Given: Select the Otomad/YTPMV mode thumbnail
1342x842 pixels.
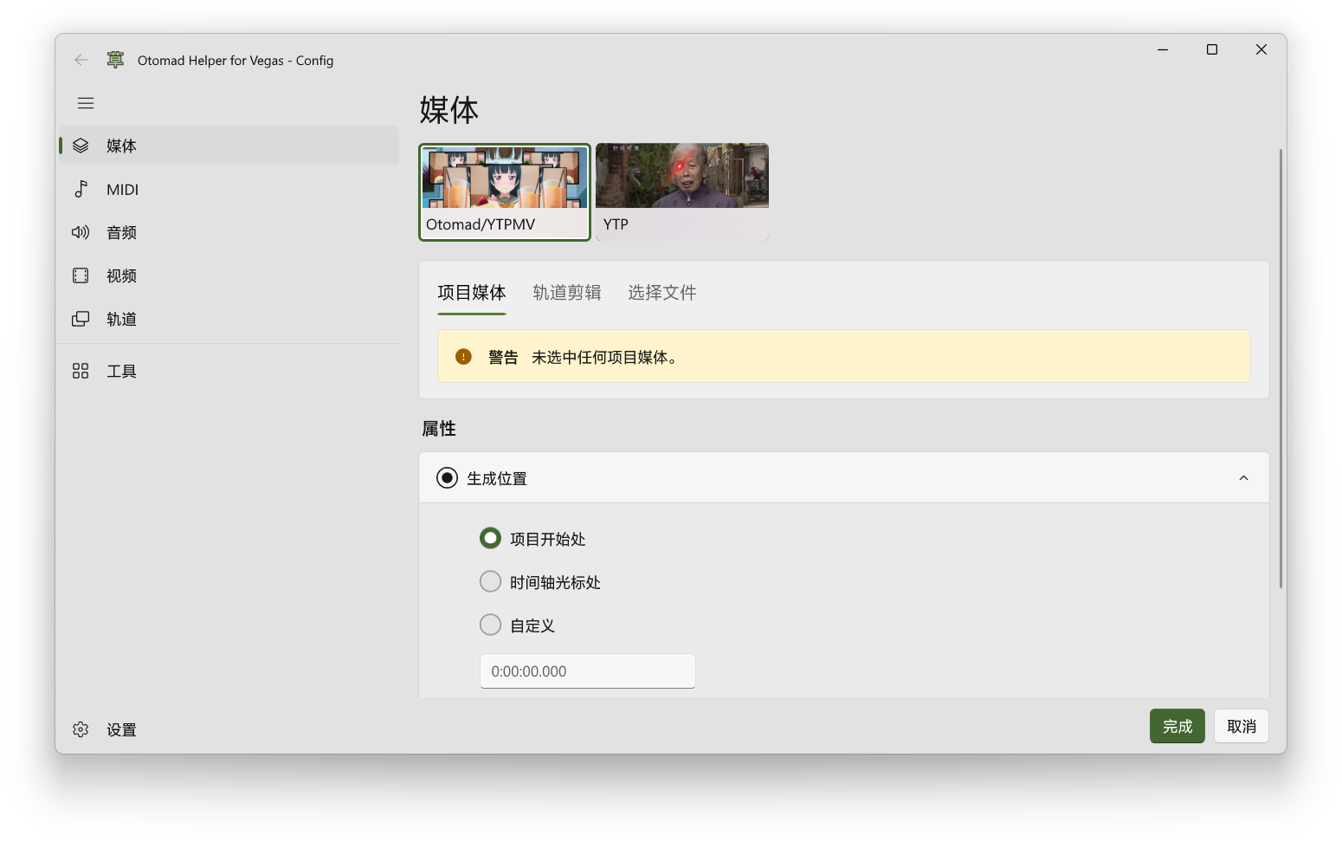Looking at the screenshot, I should click(505, 192).
